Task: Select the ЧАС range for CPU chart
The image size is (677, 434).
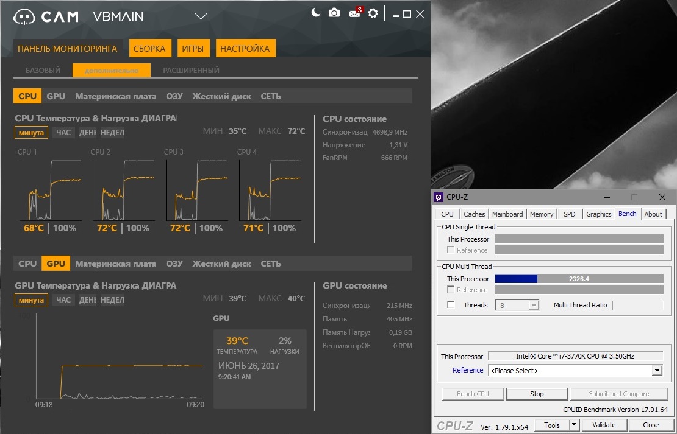Action: [x=63, y=133]
